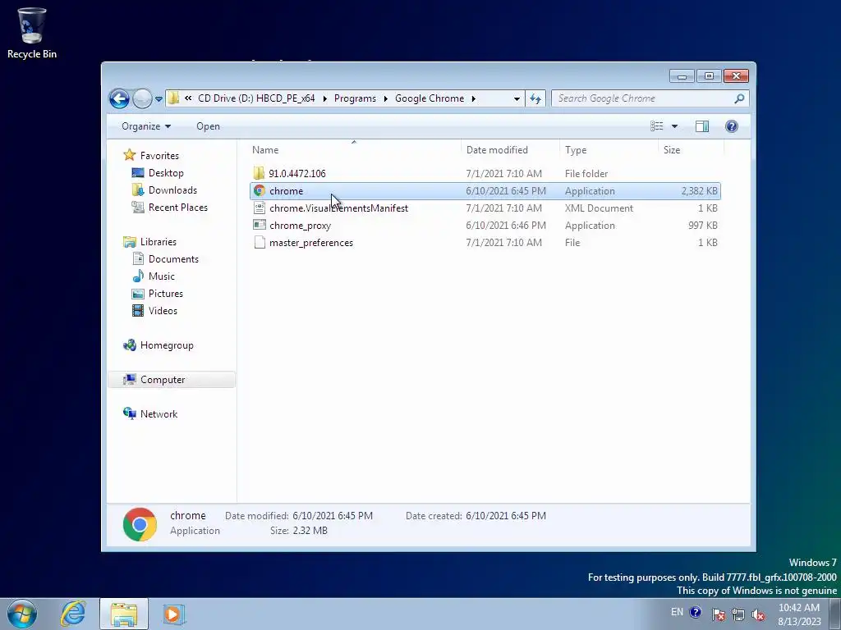Select Computer in navigation pane
This screenshot has width=841, height=630.
[172, 379]
